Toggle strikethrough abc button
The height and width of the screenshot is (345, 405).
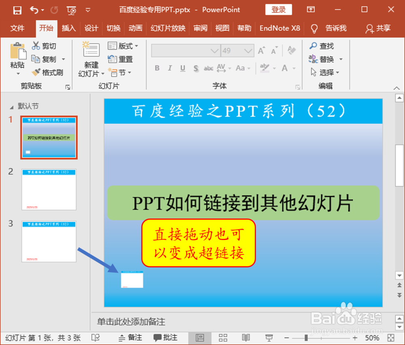click(x=209, y=68)
